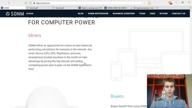This screenshot has width=192, height=108.
Task: Open the ALPHA link in the header
Action: pyautogui.click(x=30, y=13)
